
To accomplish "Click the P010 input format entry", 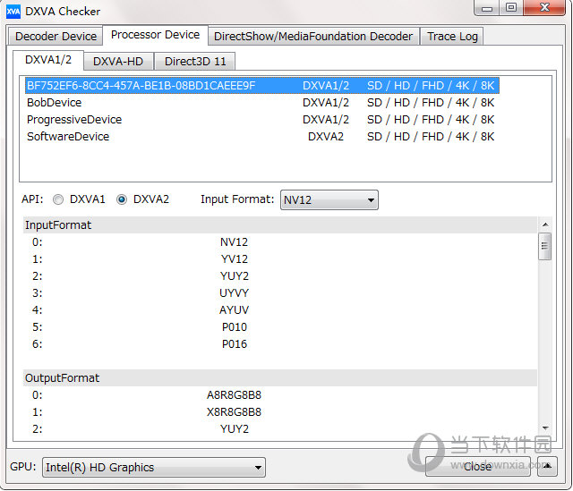I will coord(235,326).
